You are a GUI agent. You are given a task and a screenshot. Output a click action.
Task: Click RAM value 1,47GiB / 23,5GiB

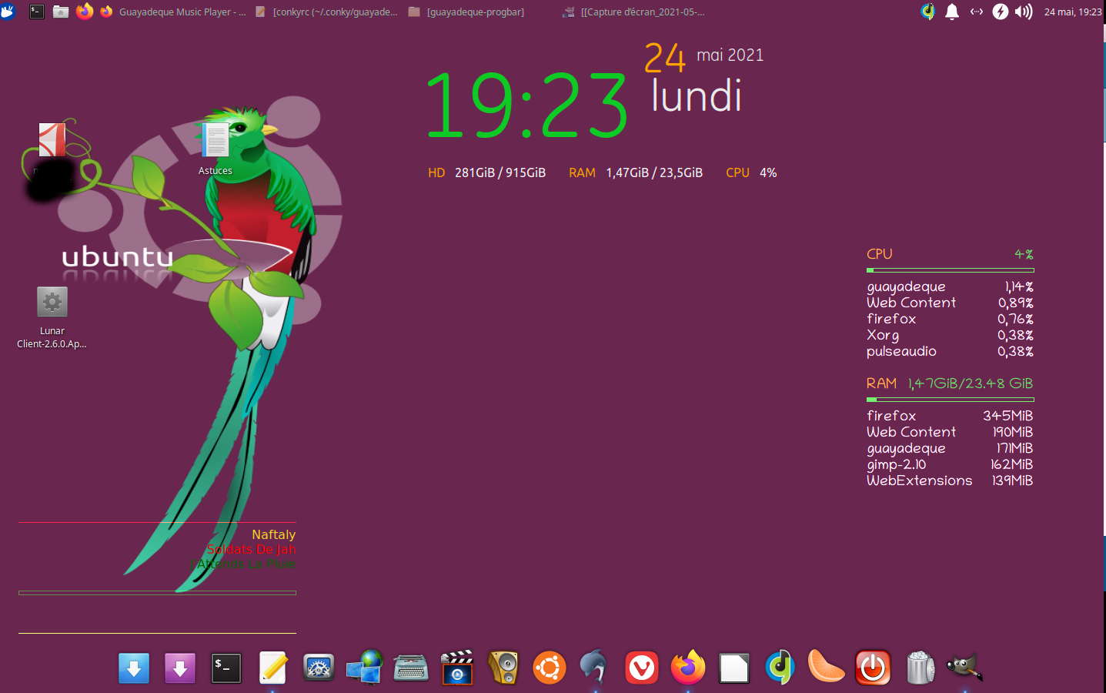coord(654,172)
